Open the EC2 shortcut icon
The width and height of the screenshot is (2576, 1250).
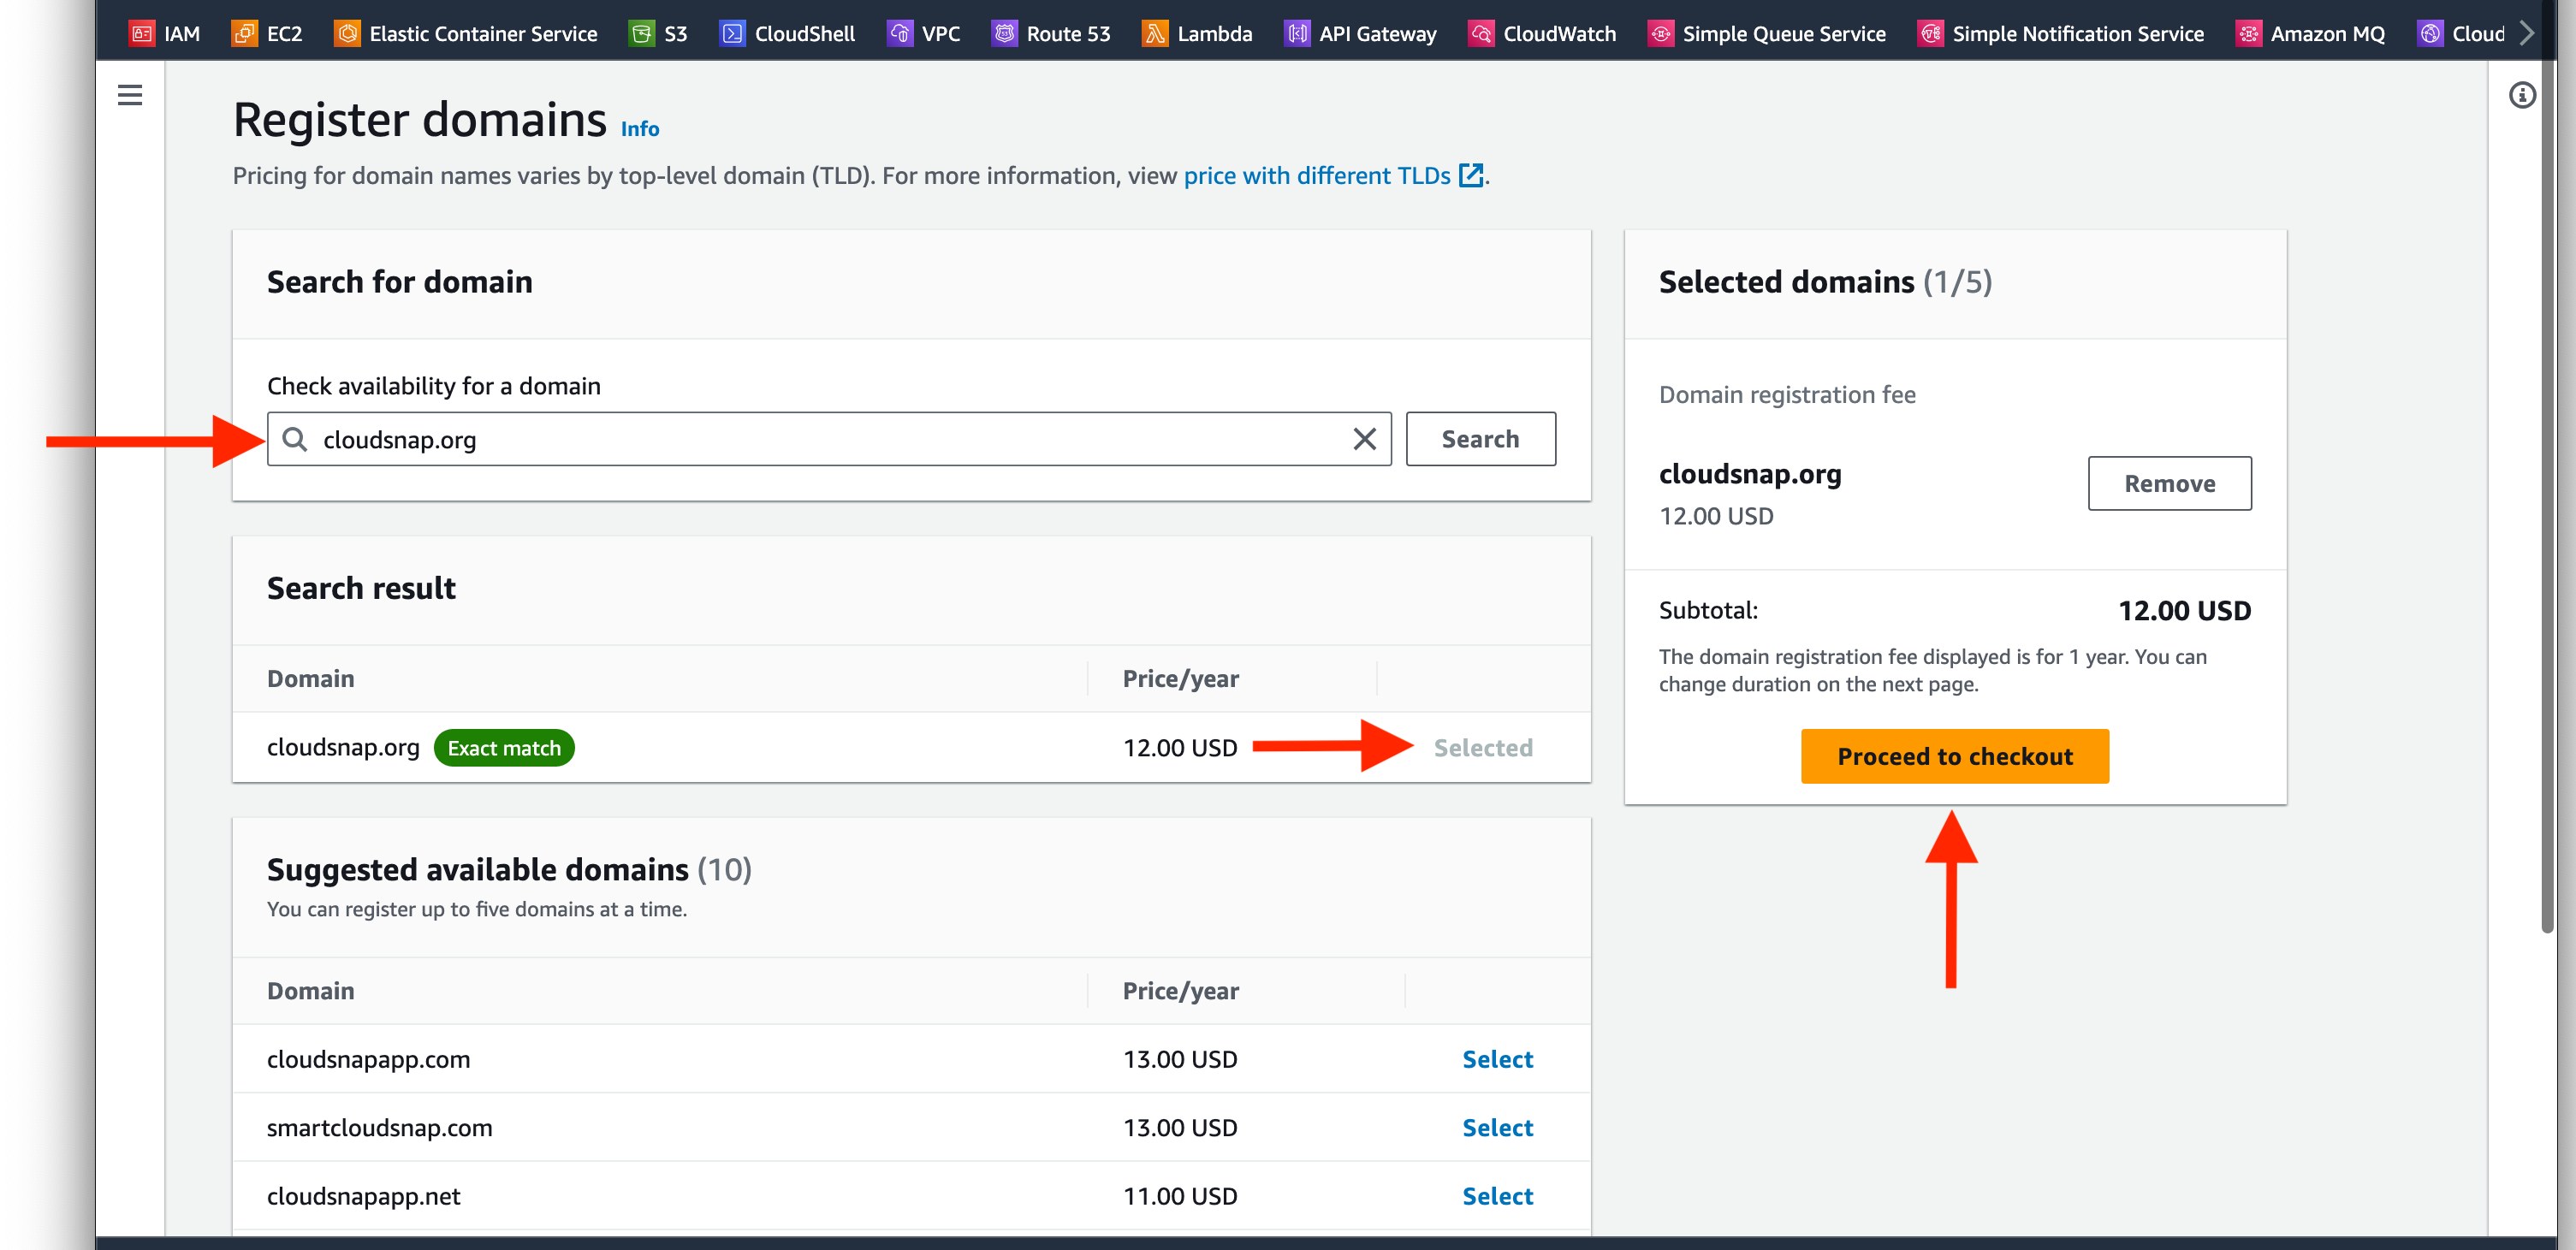coord(244,33)
